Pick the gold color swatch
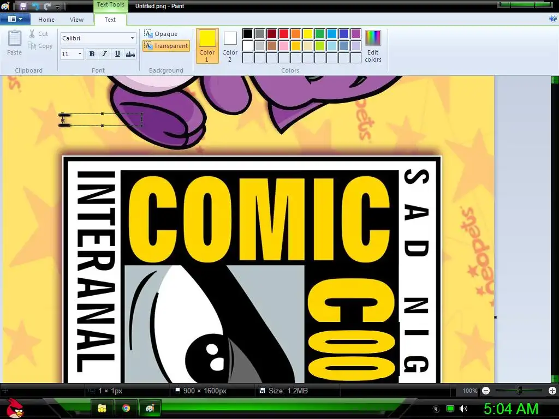Viewport: 559px width, 419px height. click(296, 46)
